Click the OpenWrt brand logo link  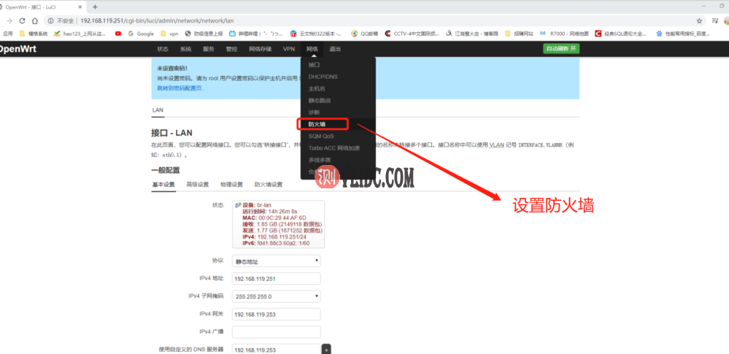tap(18, 49)
